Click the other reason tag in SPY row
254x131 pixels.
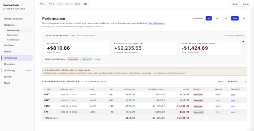click(x=218, y=112)
